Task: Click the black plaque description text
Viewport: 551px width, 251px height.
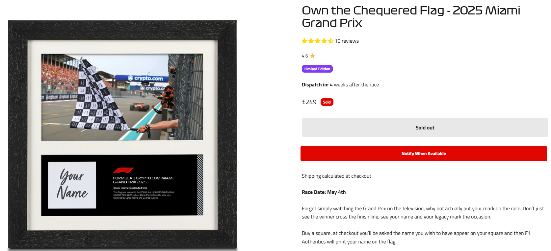Action: [144, 195]
